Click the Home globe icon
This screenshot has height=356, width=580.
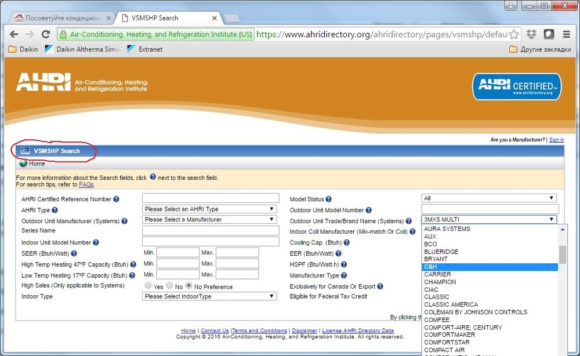23,164
